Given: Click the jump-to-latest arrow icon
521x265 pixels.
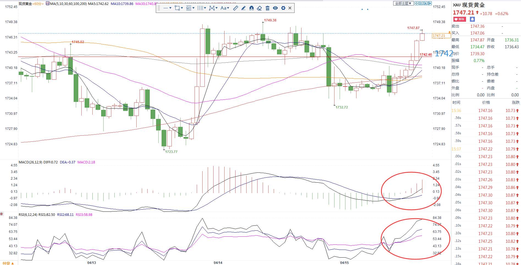Looking at the screenshot, I should click(430, 3).
